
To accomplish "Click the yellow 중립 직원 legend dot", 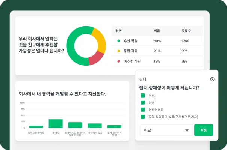I will click(118, 51).
